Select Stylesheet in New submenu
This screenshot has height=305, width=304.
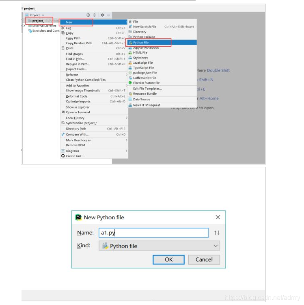coord(162,58)
